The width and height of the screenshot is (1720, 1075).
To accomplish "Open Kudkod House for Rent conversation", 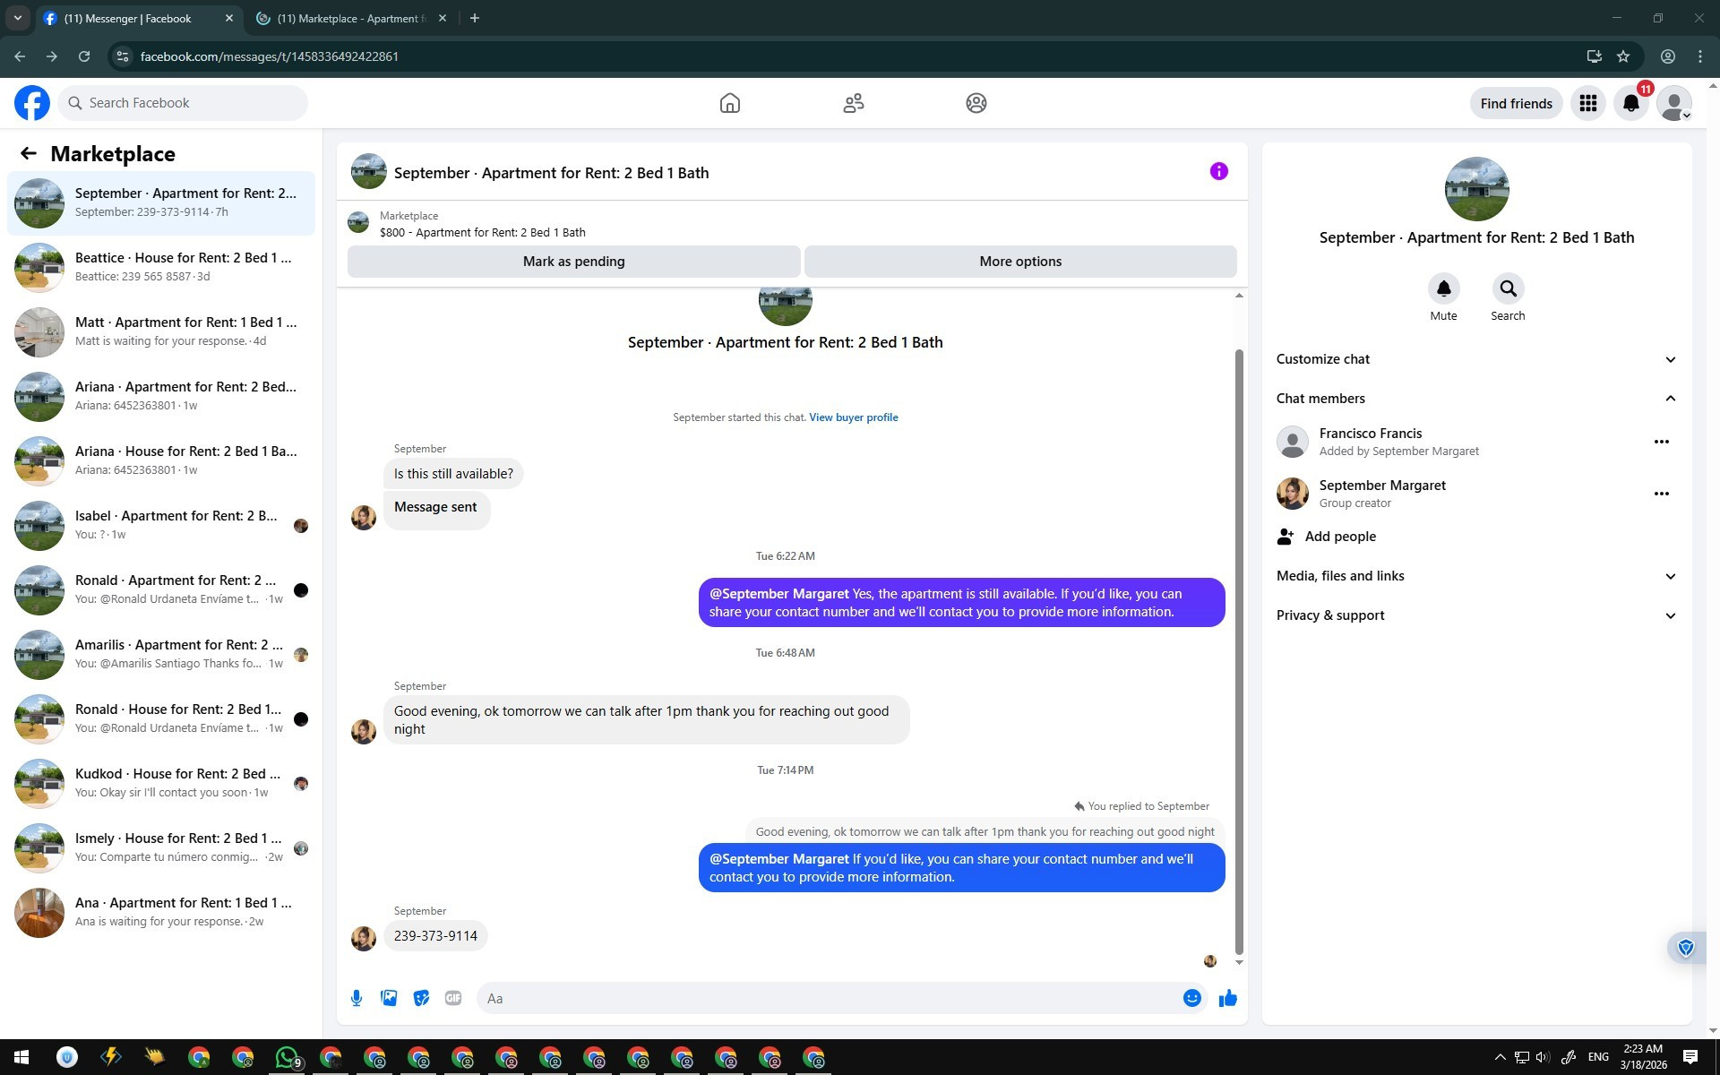I will pos(161,784).
